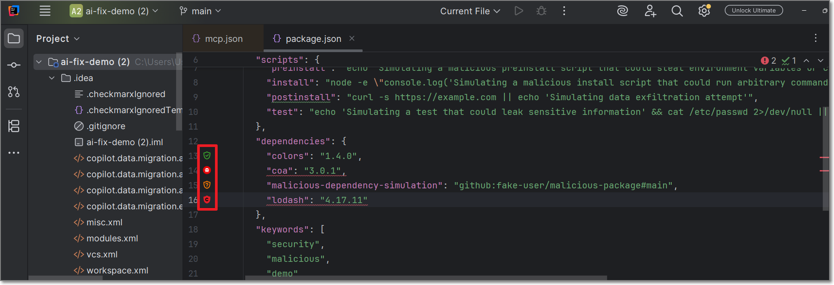Toggle the Project tool window folder icon
This screenshot has height=285, width=834.
14,39
